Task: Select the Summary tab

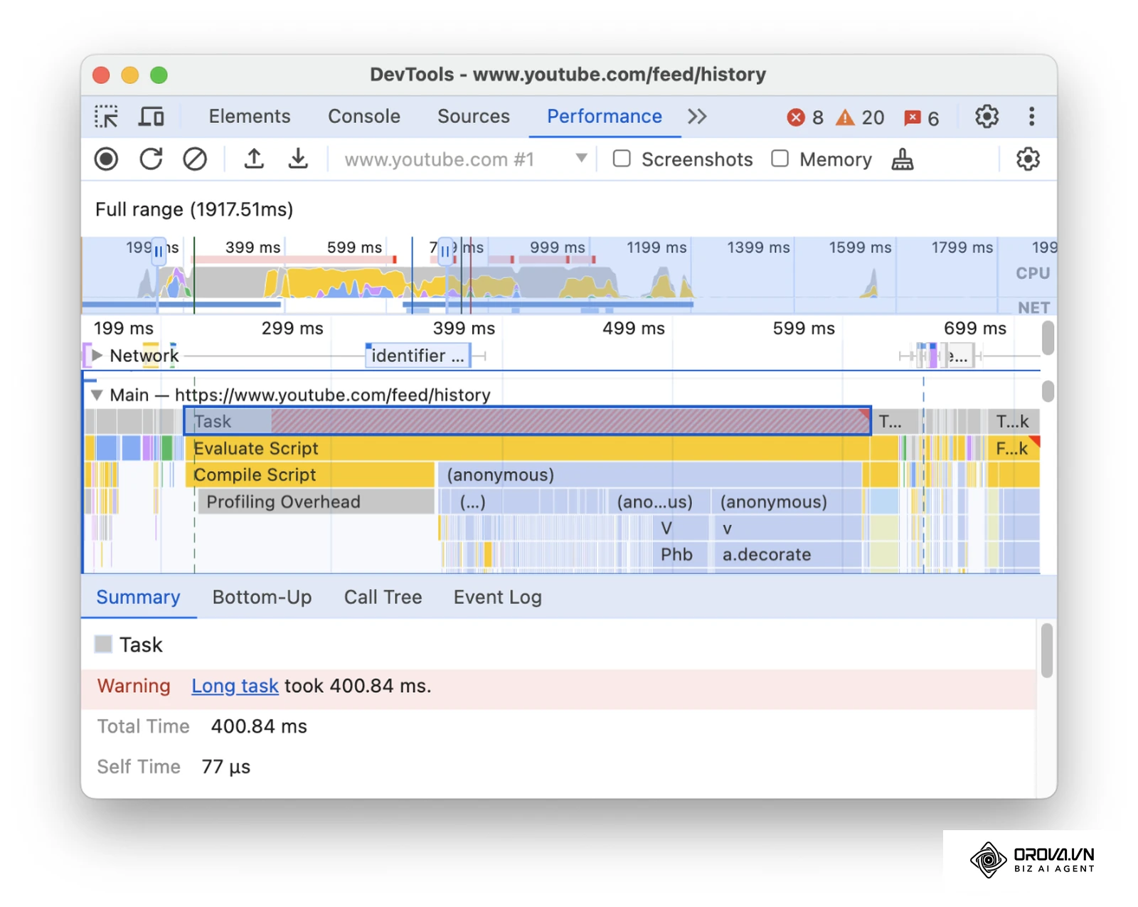Action: pos(138,598)
